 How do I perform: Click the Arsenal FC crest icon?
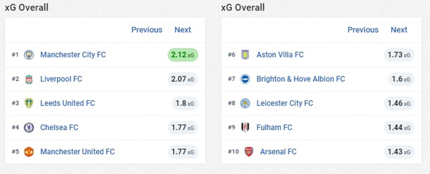(249, 152)
